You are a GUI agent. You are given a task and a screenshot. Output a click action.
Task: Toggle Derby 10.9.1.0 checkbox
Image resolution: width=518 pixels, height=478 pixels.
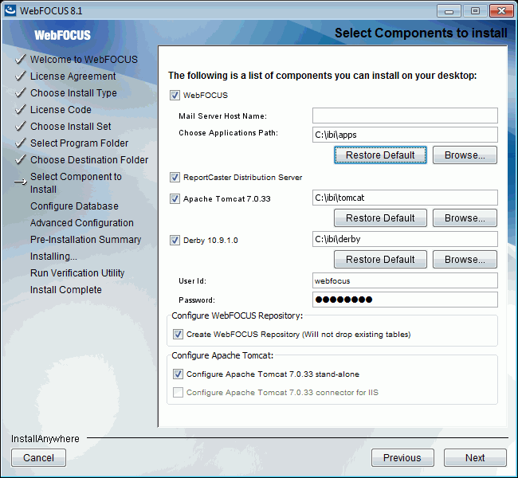tap(175, 240)
